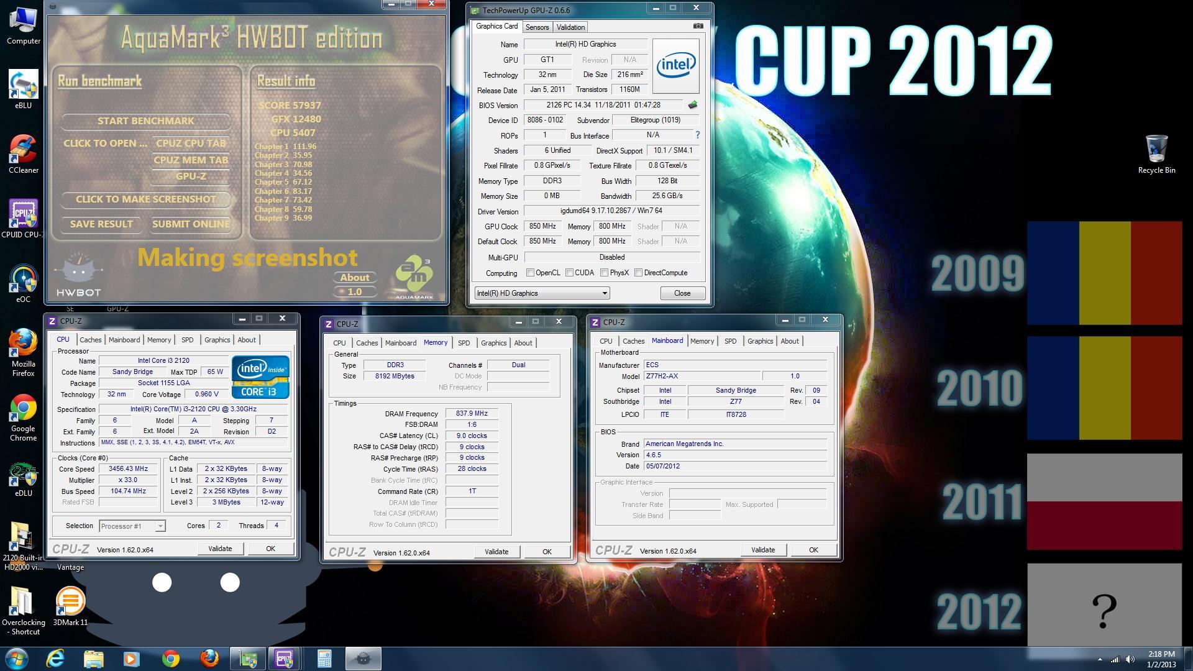Click the volume icon in system tray

(1130, 659)
